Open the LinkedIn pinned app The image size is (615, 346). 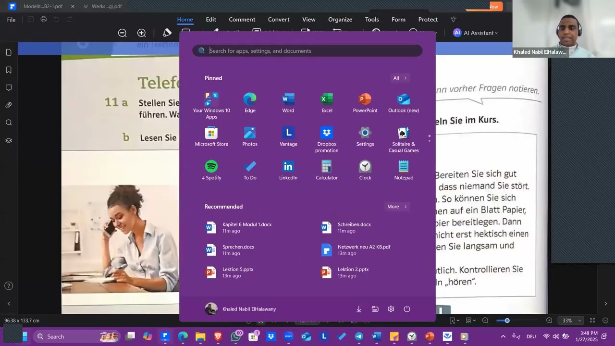[x=288, y=170]
